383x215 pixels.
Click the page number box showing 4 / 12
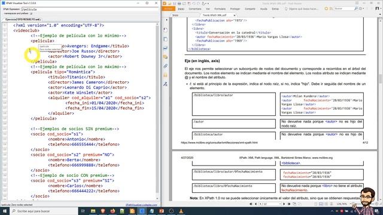[270, 204]
